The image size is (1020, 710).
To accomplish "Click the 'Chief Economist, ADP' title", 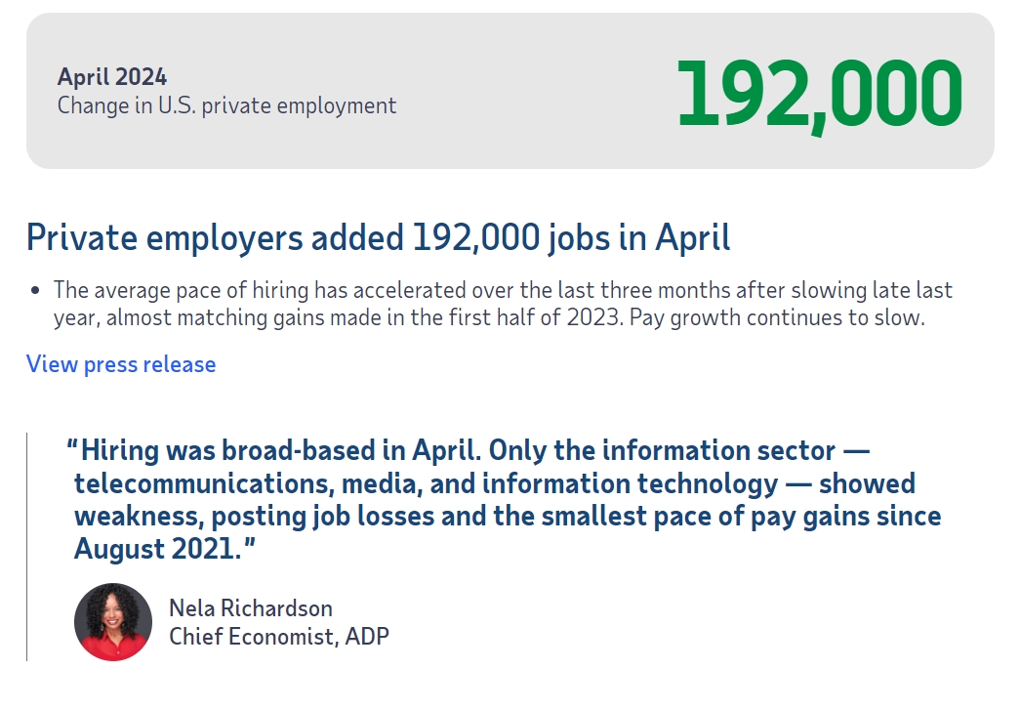I will coord(279,637).
